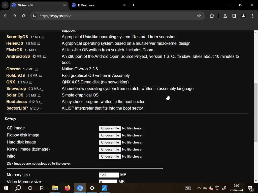Show hidden system tray icons
This screenshot has width=258, height=193.
coord(199,188)
